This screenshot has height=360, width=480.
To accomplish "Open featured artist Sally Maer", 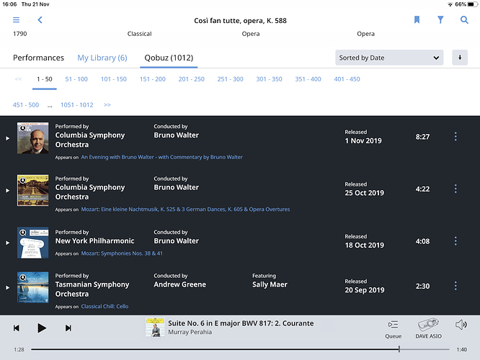I will 270,284.
